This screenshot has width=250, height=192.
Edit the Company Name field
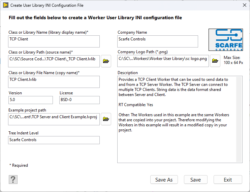tap(157, 41)
